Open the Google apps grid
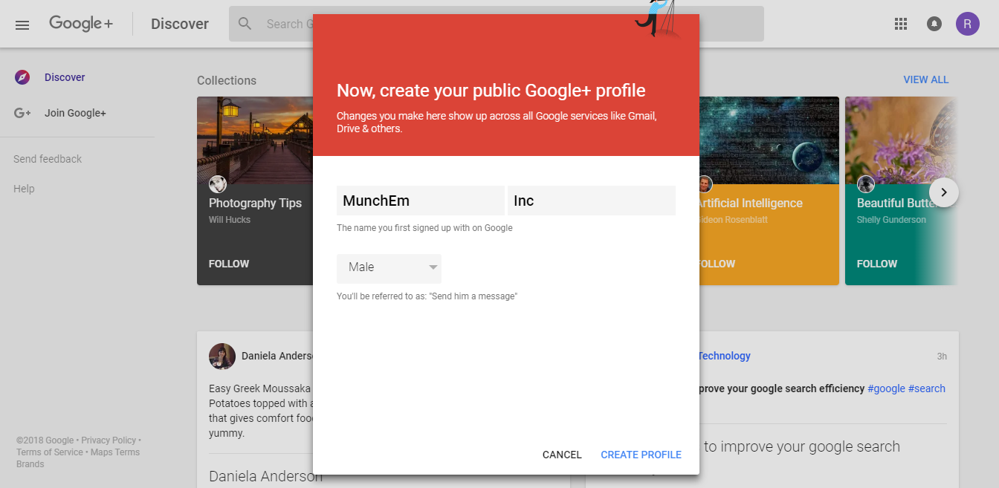999x488 pixels. point(901,24)
